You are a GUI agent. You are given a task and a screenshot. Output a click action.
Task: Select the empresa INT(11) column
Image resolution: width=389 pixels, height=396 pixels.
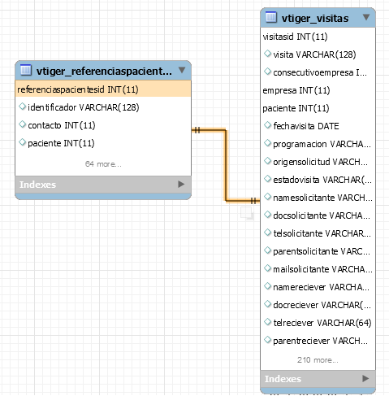[318, 90]
